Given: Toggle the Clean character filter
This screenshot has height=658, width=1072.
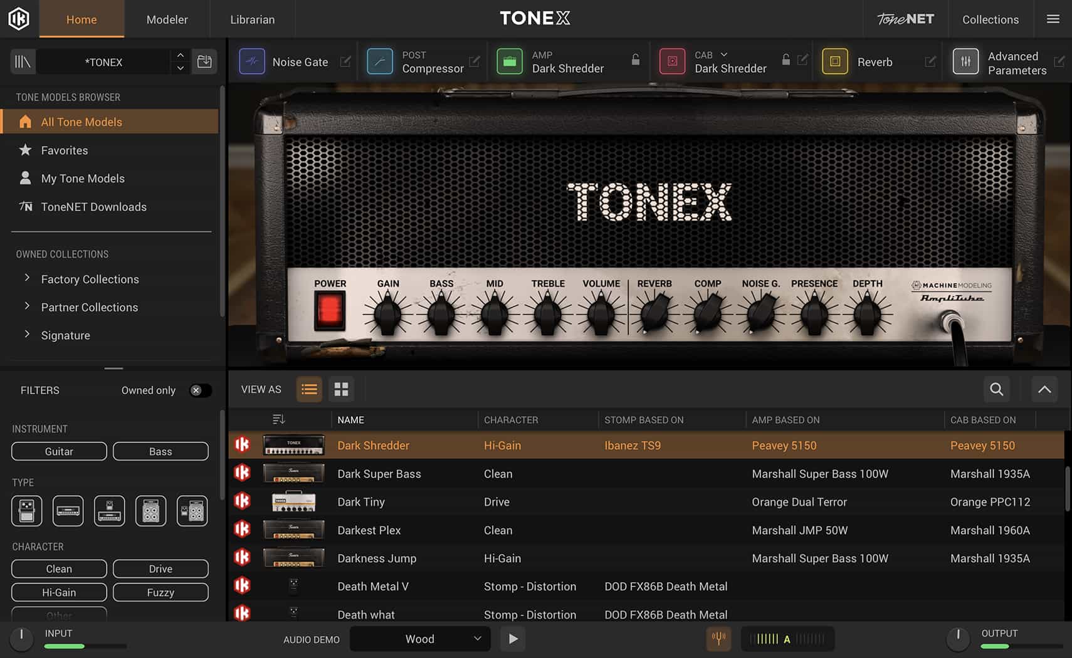Looking at the screenshot, I should click(59, 568).
